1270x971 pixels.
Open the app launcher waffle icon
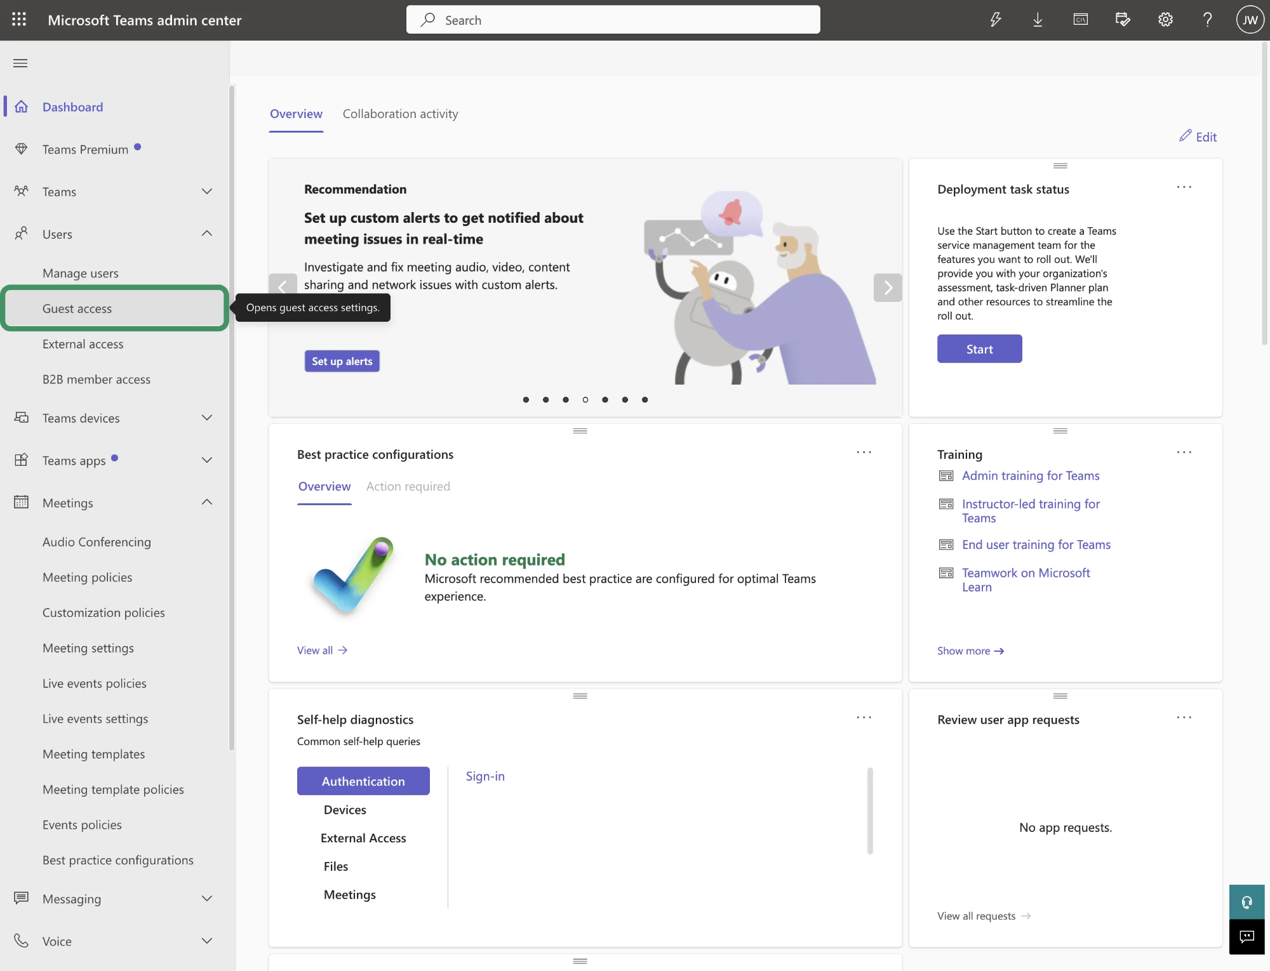click(x=19, y=20)
